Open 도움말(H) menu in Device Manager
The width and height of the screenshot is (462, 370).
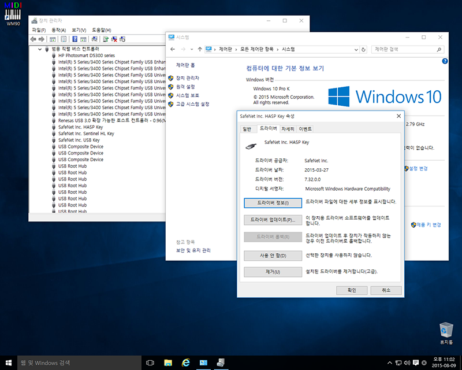pyautogui.click(x=102, y=30)
